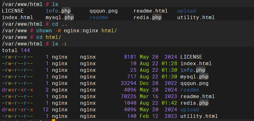This screenshot has width=254, height=121.
Task: Click the chown command word
Action: [x=44, y=31]
